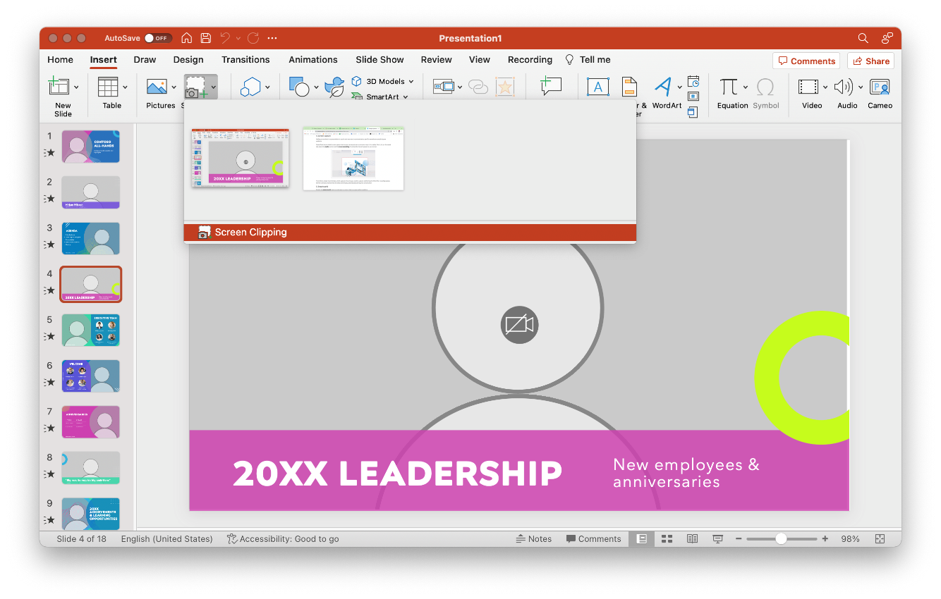Switch to Slide Sorter view
Image resolution: width=941 pixels, height=599 pixels.
(x=667, y=538)
